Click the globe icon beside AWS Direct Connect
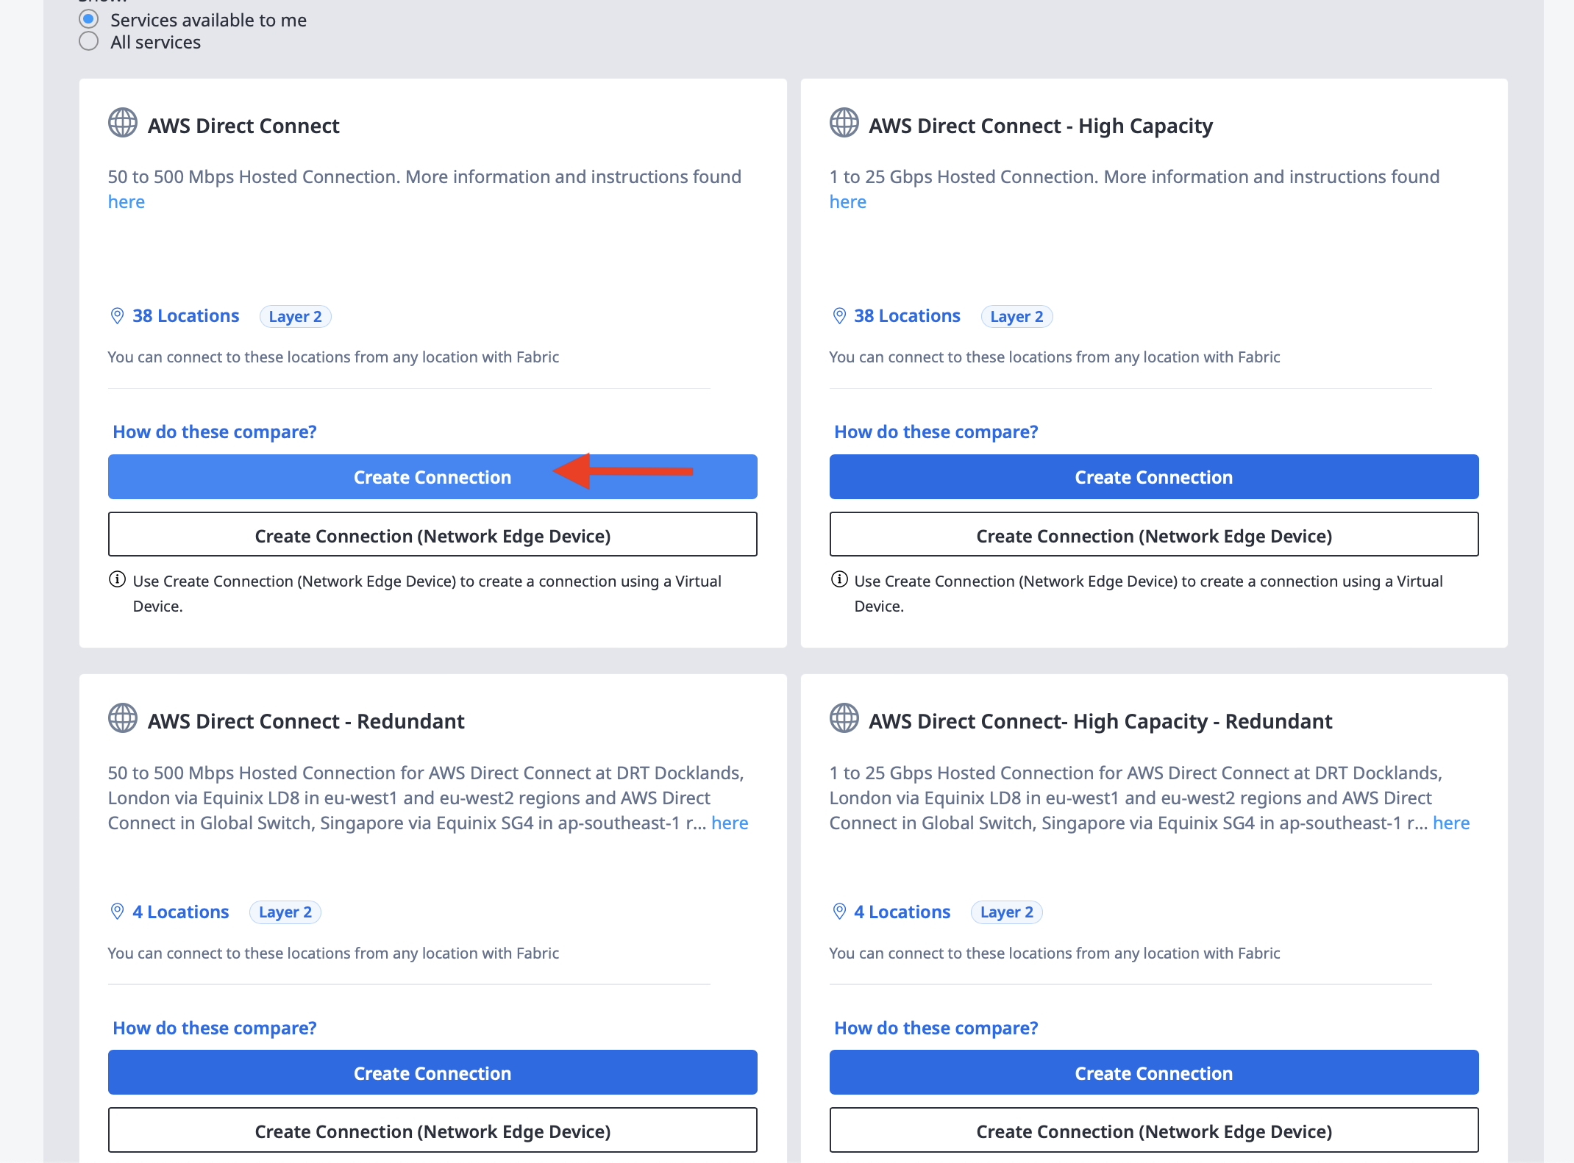Screen dimensions: 1574x1163 pyautogui.click(x=123, y=123)
